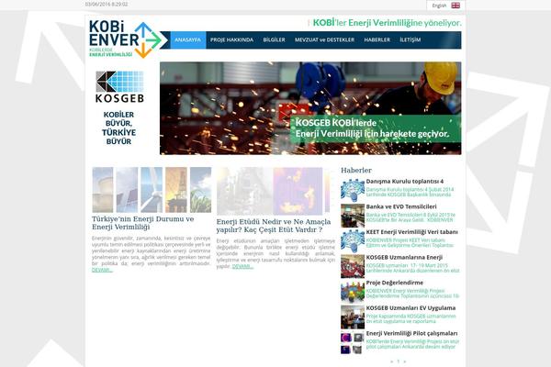Click the welding sparks hero banner
551x367 pixels.
coord(310,108)
